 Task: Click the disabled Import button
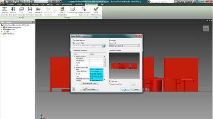(x=134, y=84)
